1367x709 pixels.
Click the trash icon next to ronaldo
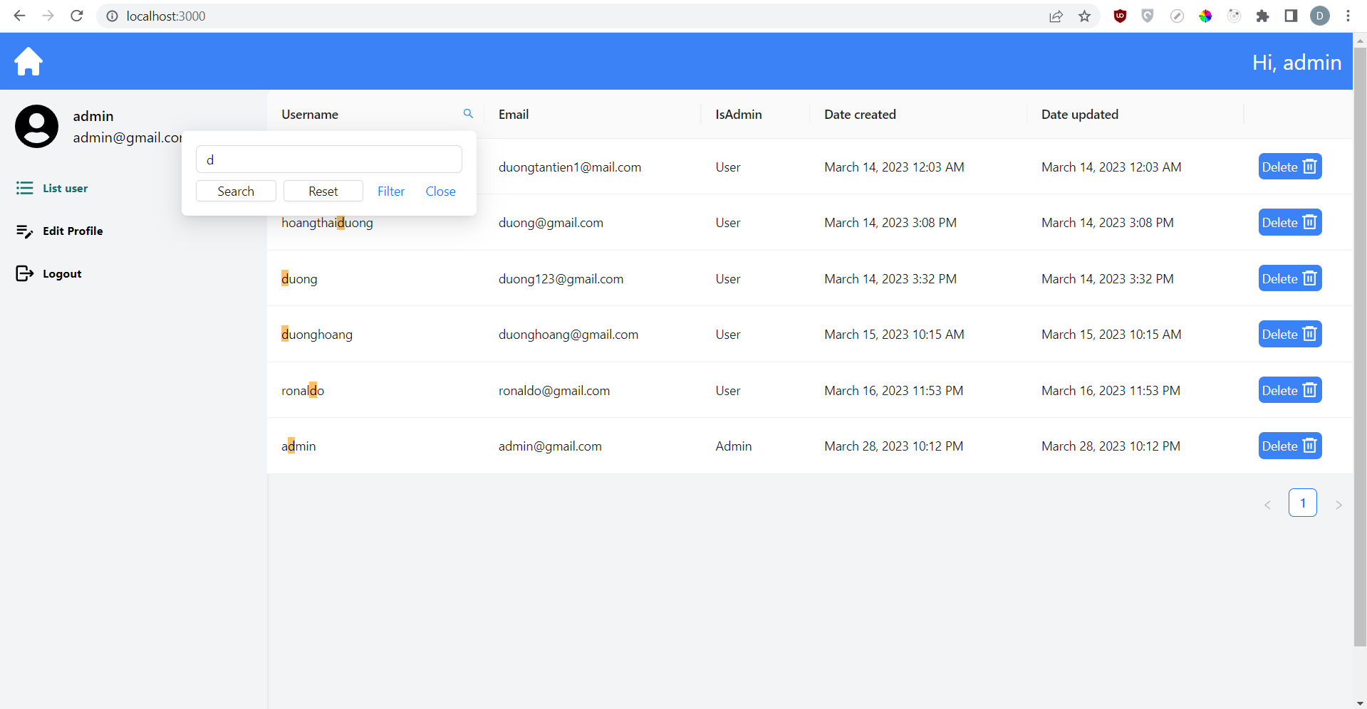(x=1309, y=389)
